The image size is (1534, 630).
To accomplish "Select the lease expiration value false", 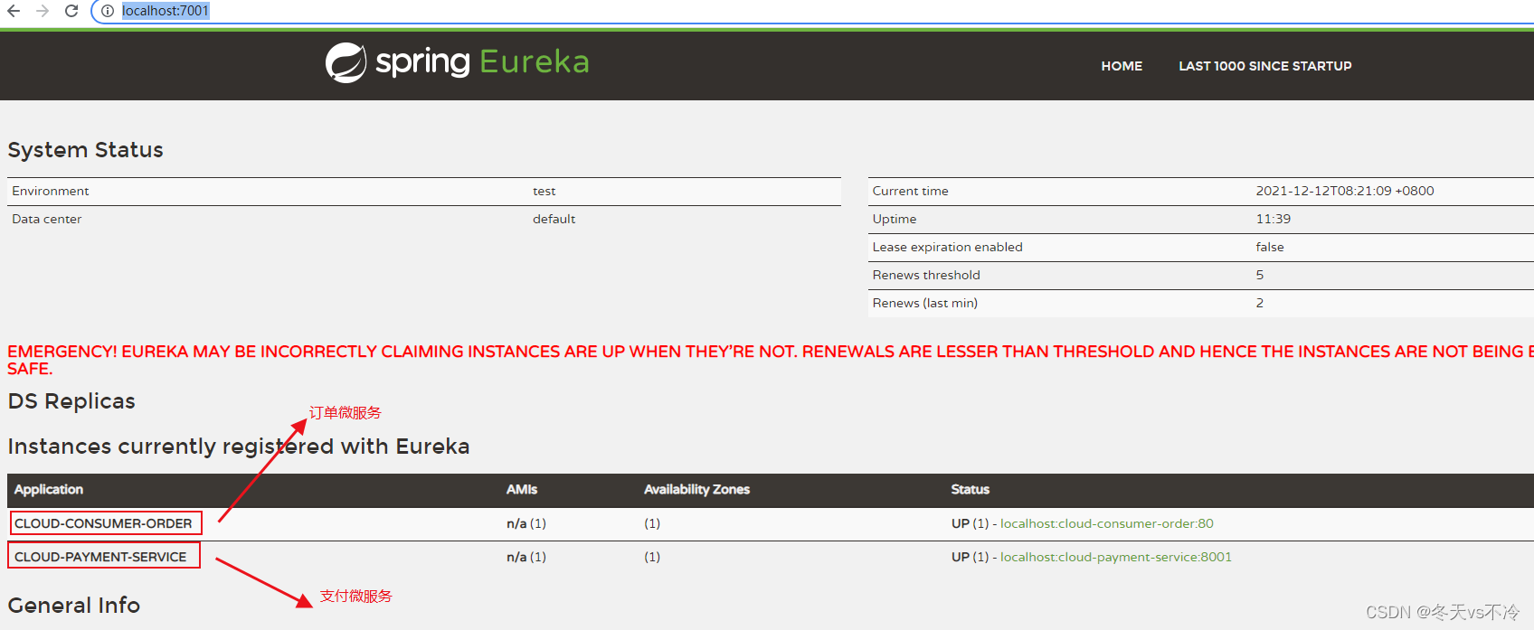I will [x=1270, y=247].
